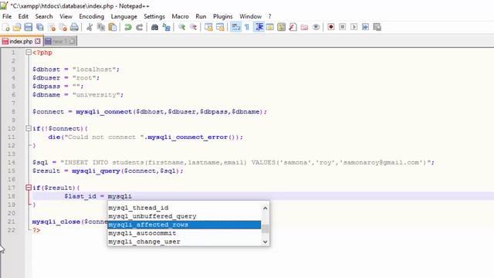
Task: Click the autocomplete scrollbar thumb
Action: coord(266,229)
